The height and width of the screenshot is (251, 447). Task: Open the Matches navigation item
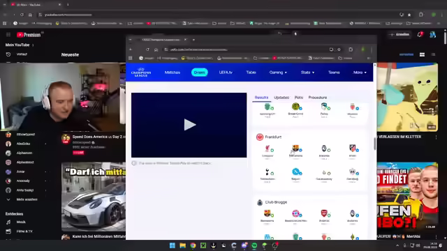(173, 73)
